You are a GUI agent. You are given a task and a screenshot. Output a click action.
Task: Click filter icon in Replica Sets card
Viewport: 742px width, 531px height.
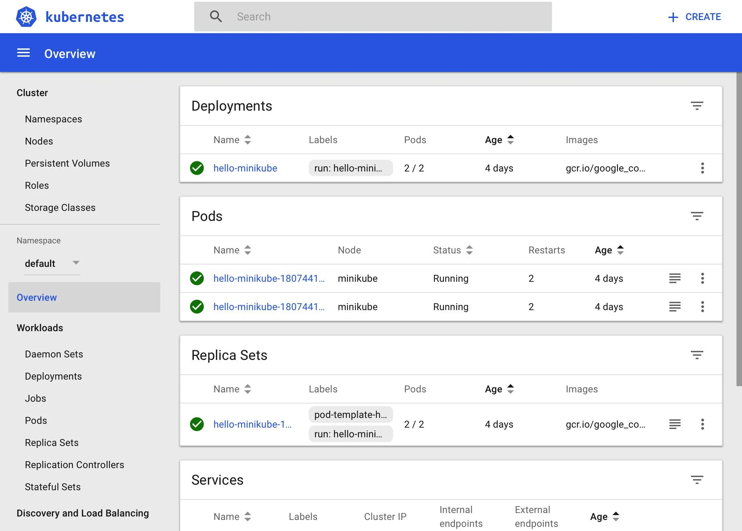697,355
